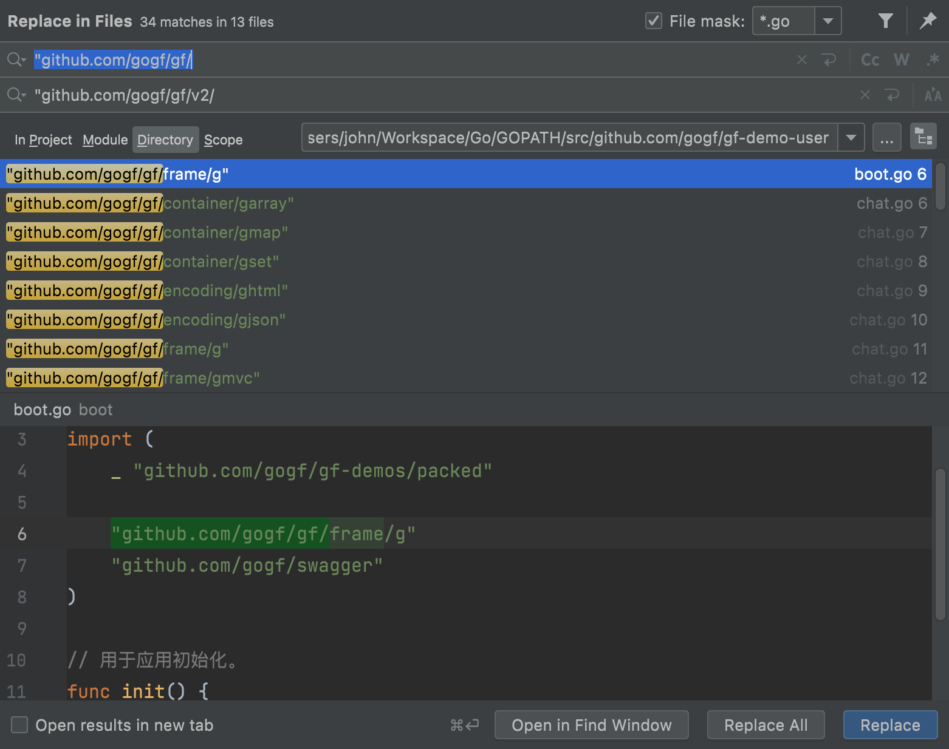Toggle recursive directory search icon

923,137
